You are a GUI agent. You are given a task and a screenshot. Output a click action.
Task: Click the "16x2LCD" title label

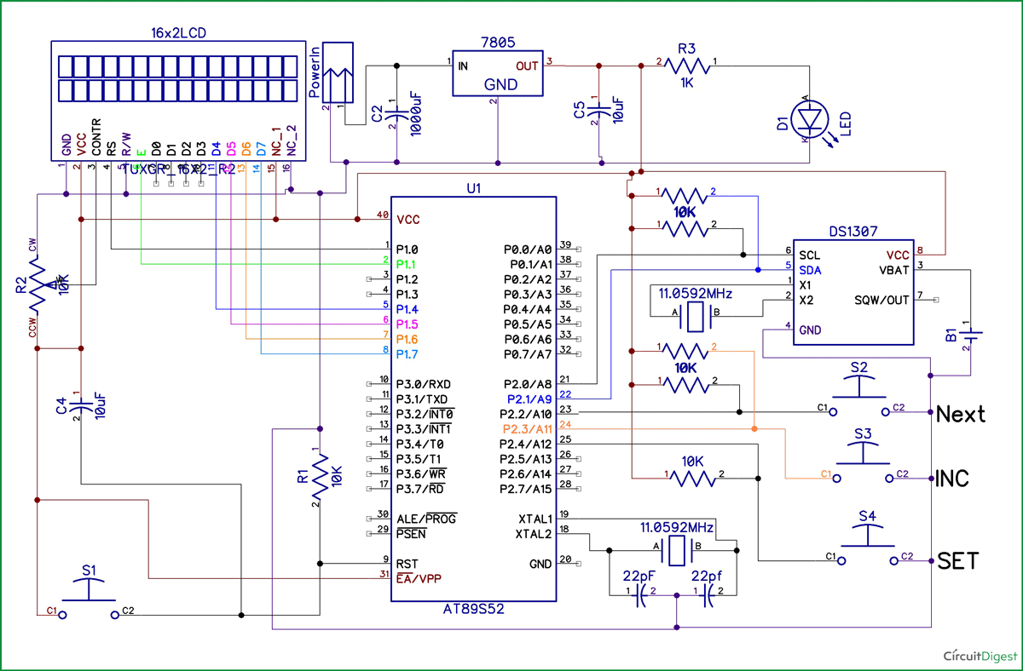point(178,33)
